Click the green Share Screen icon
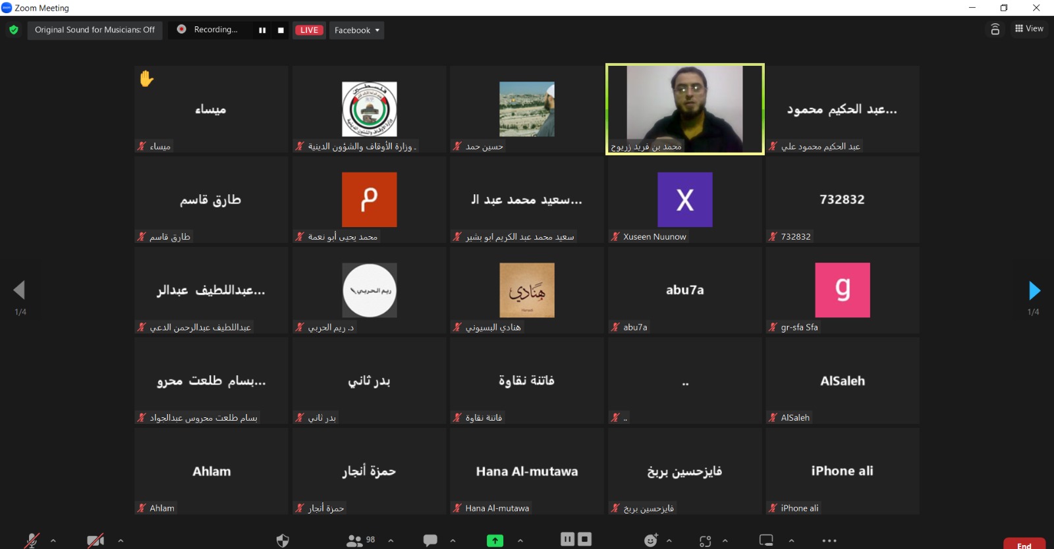The width and height of the screenshot is (1054, 549). (495, 540)
